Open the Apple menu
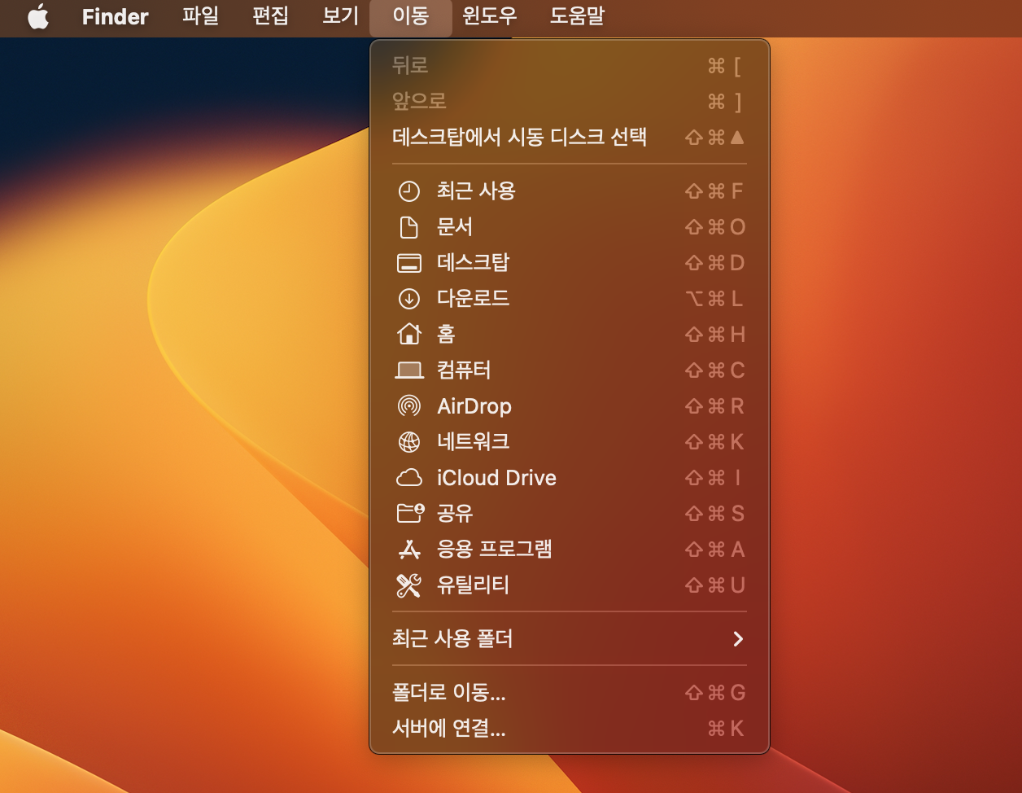The image size is (1022, 793). tap(38, 17)
